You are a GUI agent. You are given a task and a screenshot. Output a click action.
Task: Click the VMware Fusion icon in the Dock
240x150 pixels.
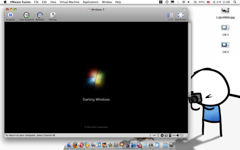click(139, 145)
